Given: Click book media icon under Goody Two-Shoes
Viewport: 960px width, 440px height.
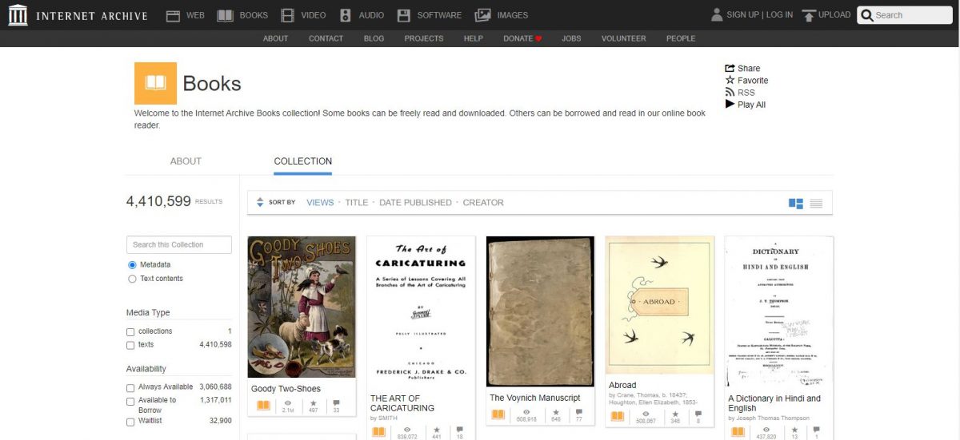Looking at the screenshot, I should click(x=263, y=406).
